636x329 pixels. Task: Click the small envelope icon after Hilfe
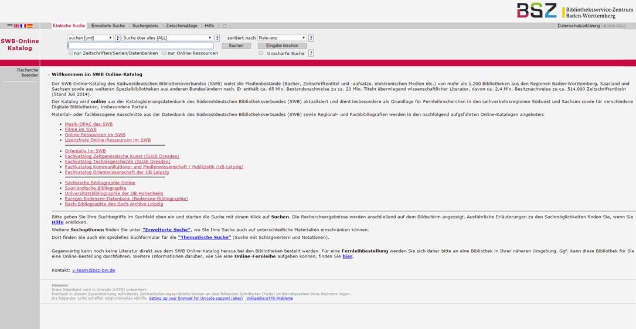(225, 26)
